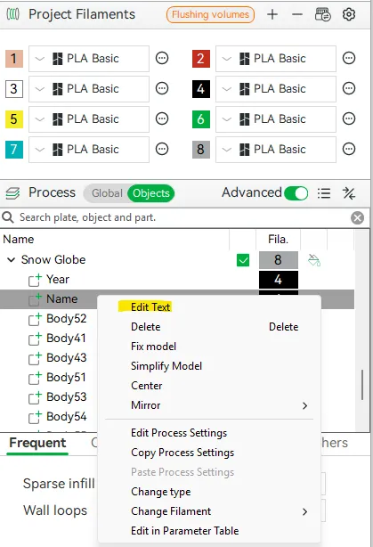This screenshot has height=547, width=373.
Task: Open filament 4 PLA Basic dropdown
Action: (276, 88)
